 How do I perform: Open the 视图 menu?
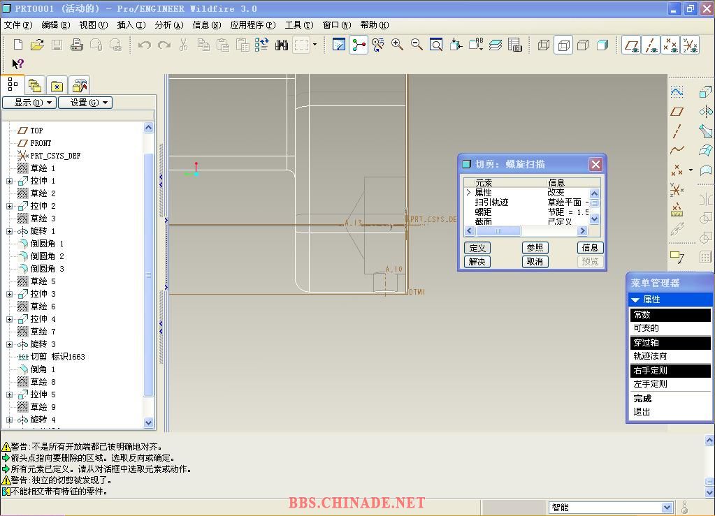[94, 25]
